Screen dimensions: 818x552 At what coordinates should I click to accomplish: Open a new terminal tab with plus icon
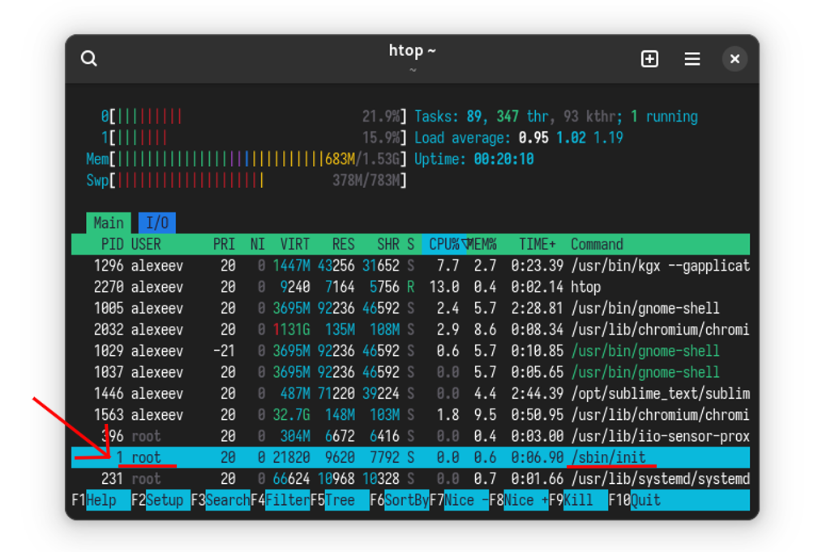(649, 58)
